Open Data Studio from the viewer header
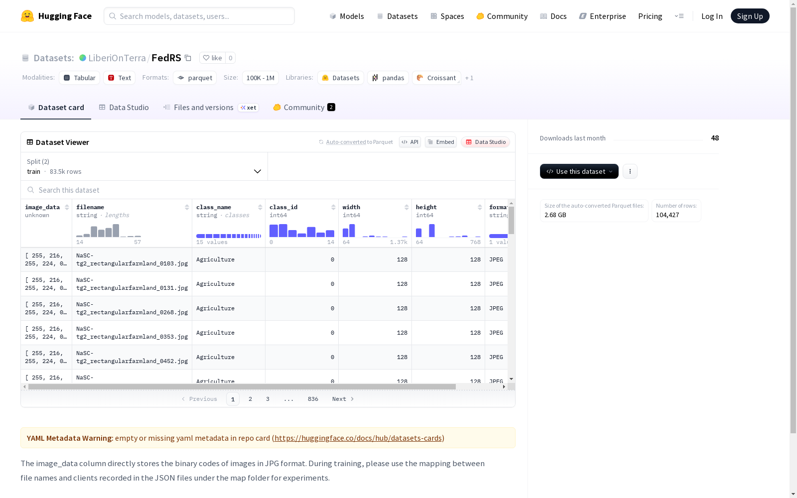The height and width of the screenshot is (498, 797). pos(485,142)
